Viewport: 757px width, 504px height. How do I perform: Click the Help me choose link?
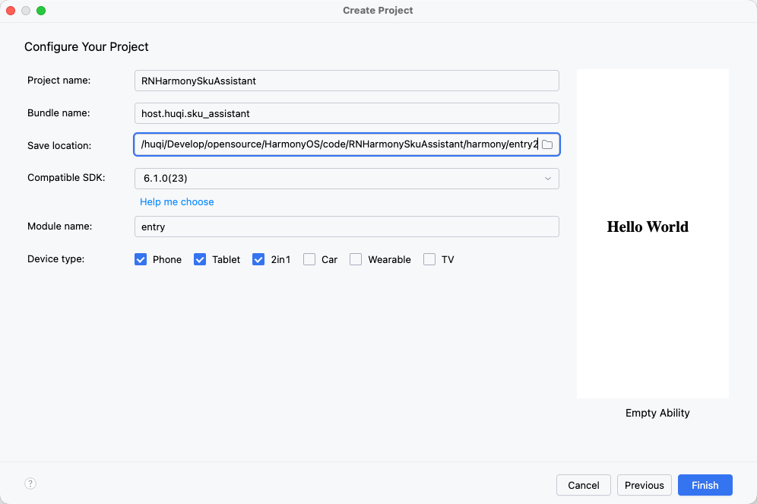click(x=176, y=201)
